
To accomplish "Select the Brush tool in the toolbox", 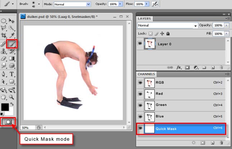I will (12, 44).
